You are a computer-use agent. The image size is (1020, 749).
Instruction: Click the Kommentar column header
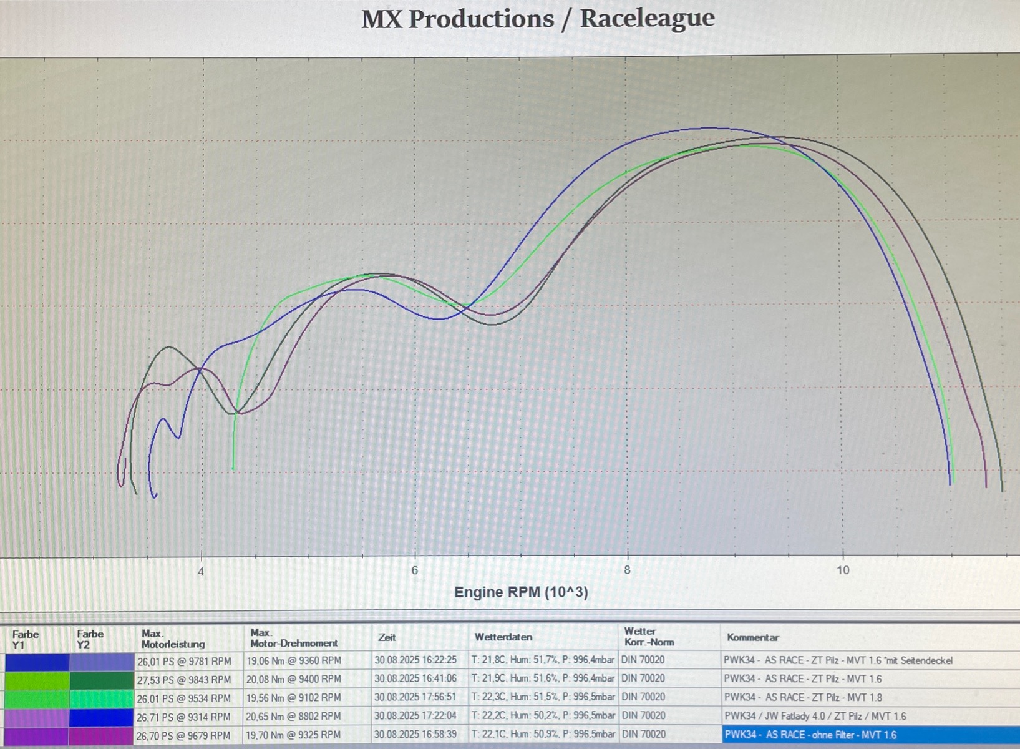coord(752,638)
